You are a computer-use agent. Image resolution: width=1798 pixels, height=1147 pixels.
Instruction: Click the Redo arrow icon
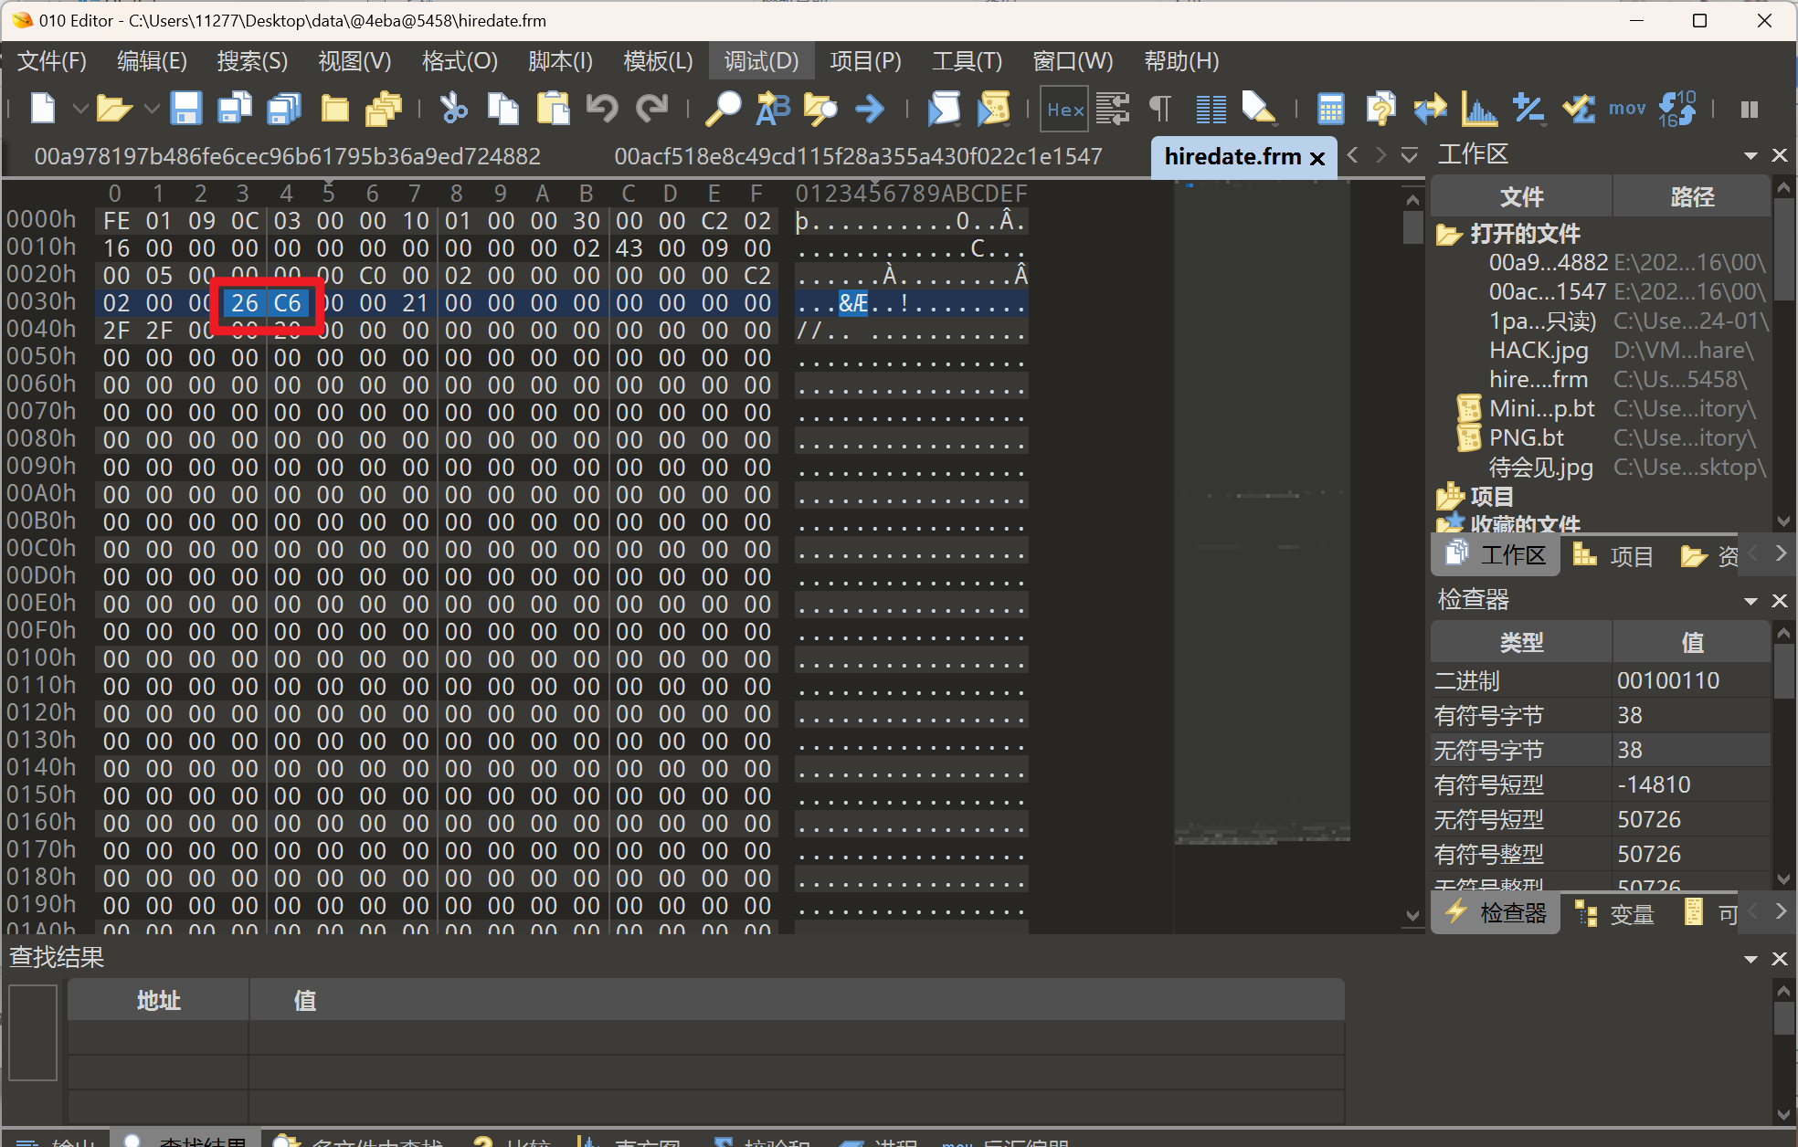coord(651,110)
